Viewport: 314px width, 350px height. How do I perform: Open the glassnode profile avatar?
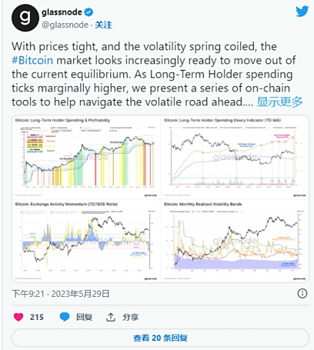point(25,17)
